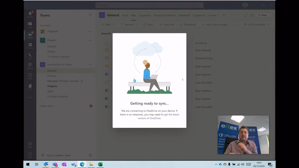Click the Sync button
Viewport: 299px width, 168px height.
tap(148, 25)
